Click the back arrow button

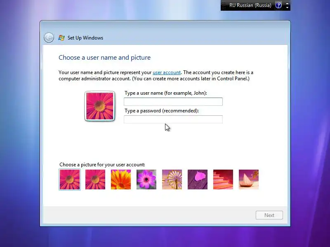pyautogui.click(x=49, y=38)
